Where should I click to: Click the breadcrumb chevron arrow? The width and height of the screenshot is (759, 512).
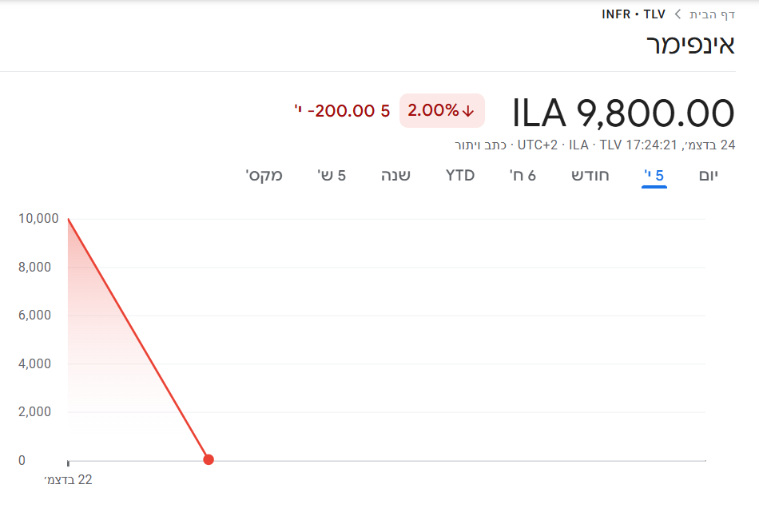coord(678,14)
